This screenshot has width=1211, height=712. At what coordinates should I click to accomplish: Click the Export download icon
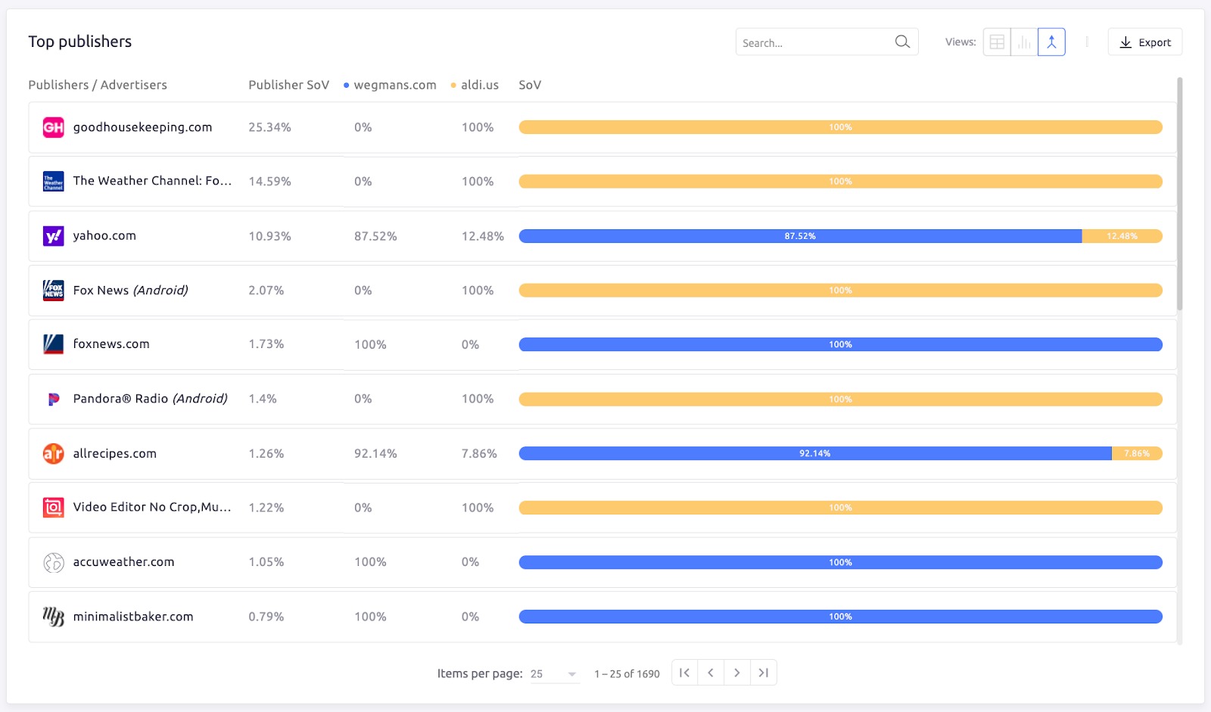[1125, 42]
